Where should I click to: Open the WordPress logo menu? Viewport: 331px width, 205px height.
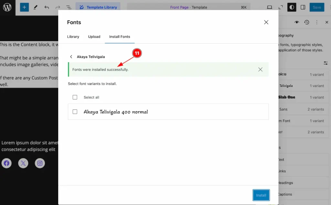tap(7, 7)
